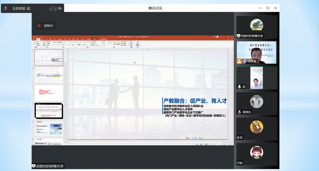This screenshot has height=171, width=319.
Task: Expand the Shape Fill dropdown
Action: click(x=124, y=42)
